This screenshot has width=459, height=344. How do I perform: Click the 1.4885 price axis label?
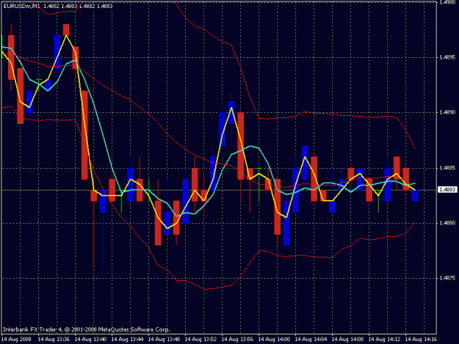(447, 168)
